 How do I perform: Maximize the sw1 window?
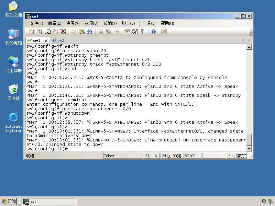(x=243, y=16)
